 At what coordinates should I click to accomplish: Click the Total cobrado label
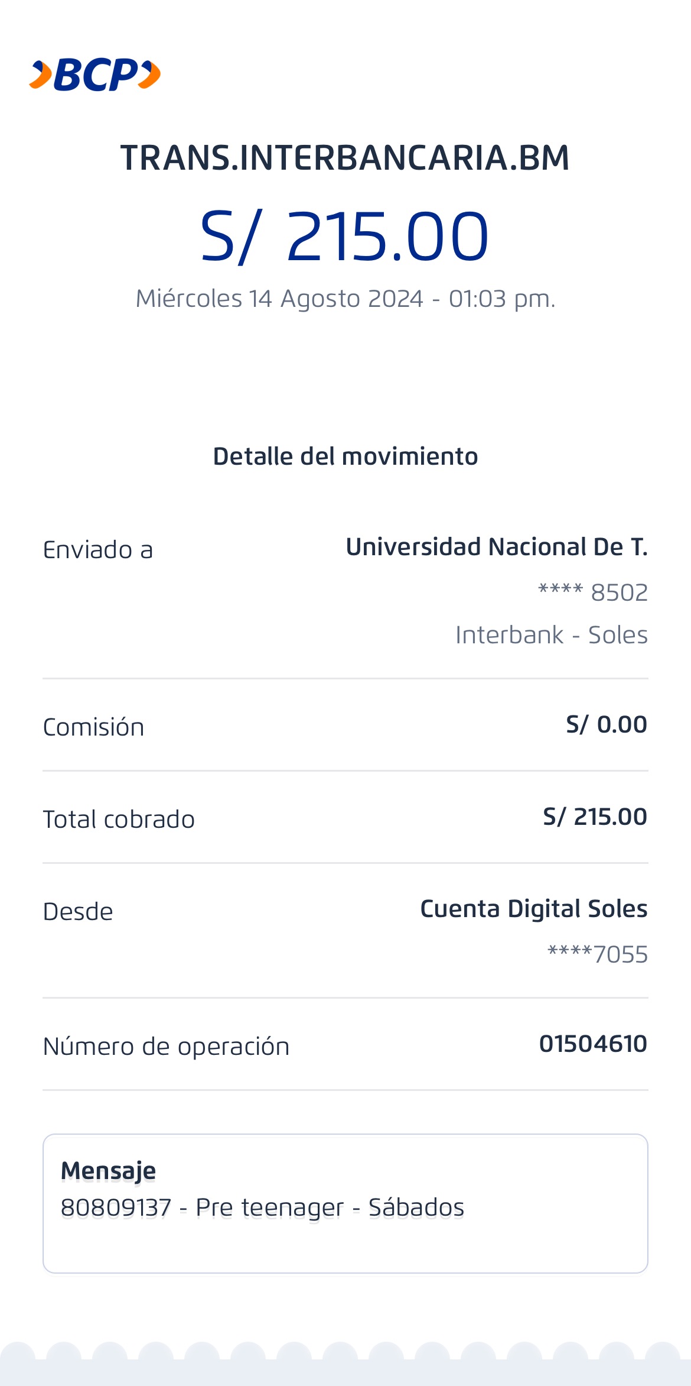(x=119, y=820)
